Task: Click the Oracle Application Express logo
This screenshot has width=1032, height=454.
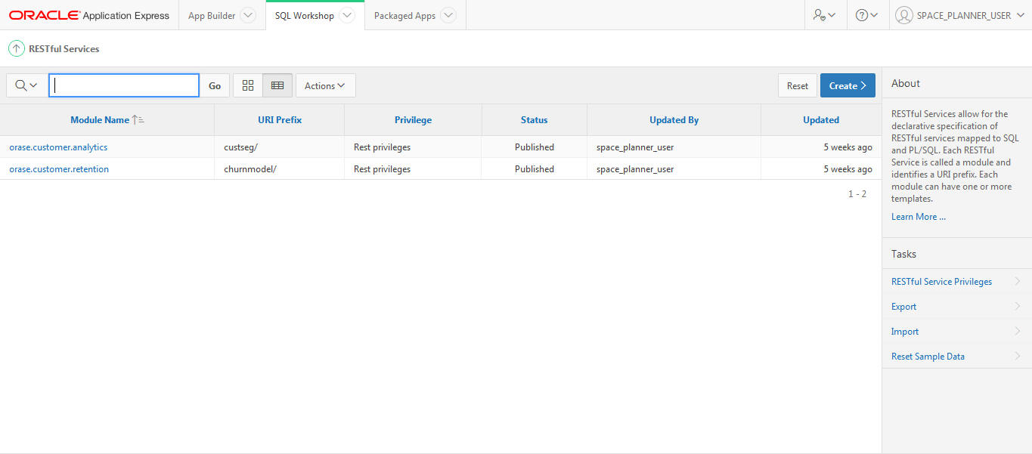Action: pyautogui.click(x=89, y=15)
